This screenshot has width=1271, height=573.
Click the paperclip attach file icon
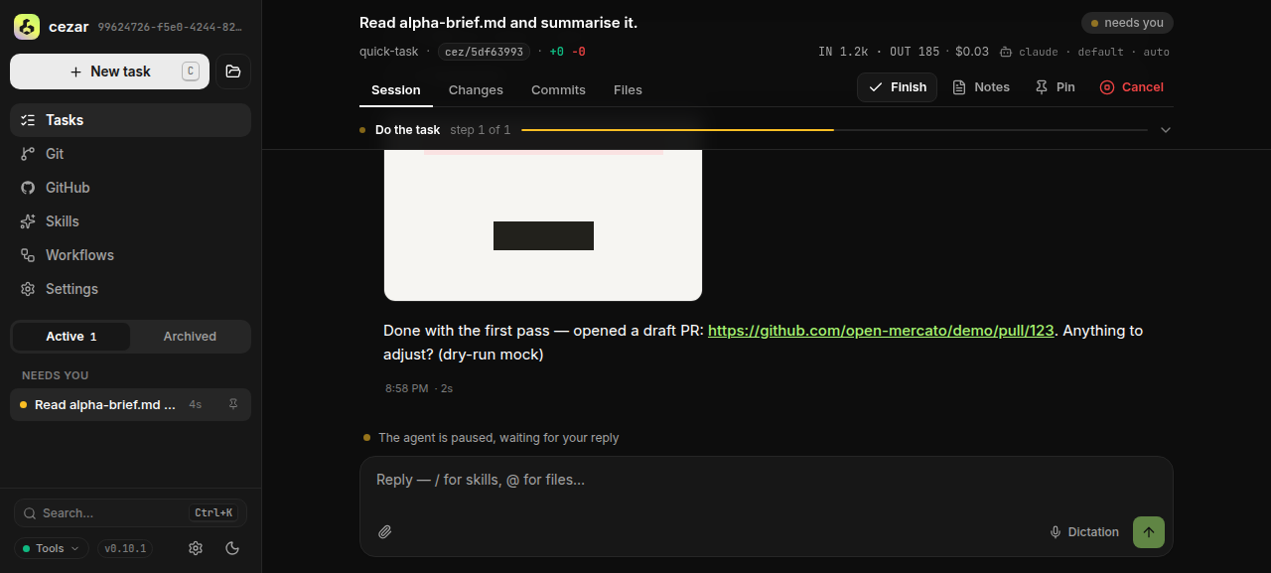tap(385, 532)
